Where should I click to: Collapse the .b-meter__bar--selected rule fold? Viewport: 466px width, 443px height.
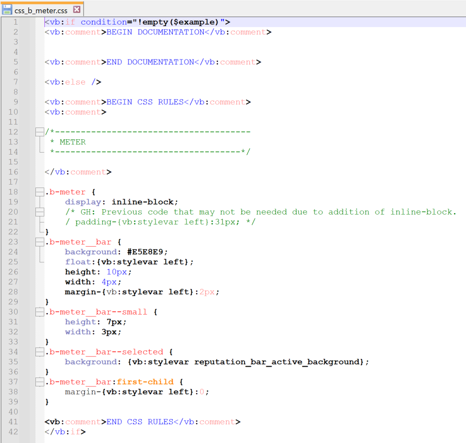point(39,352)
